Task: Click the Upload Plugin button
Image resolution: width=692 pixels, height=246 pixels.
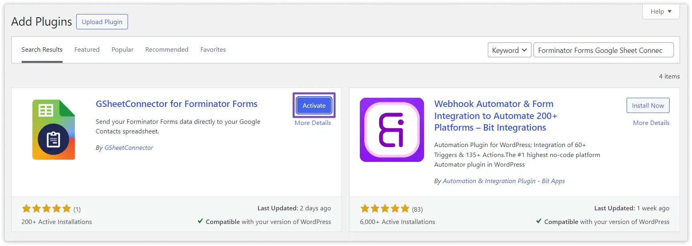Action: pos(102,22)
